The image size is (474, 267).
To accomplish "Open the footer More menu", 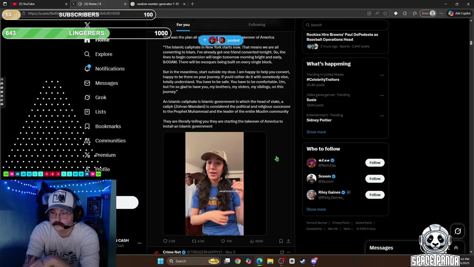I will point(348,229).
